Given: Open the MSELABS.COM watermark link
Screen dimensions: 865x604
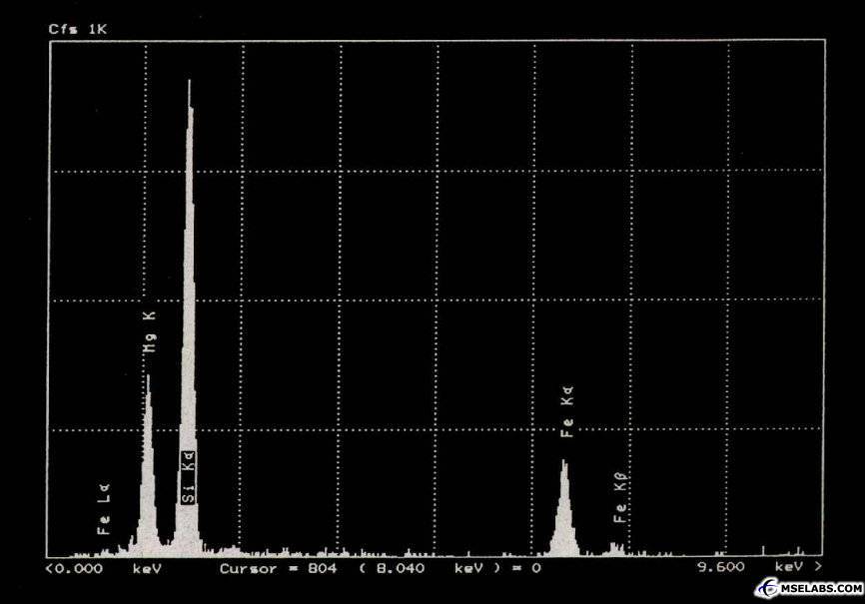Looking at the screenshot, I should 821,590.
